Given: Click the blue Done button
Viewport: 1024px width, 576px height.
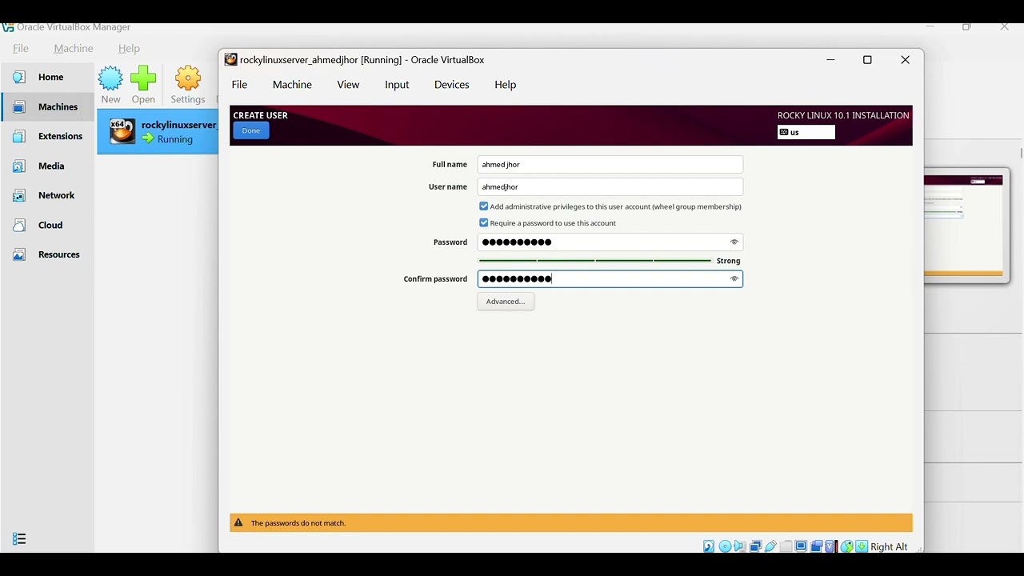Looking at the screenshot, I should [251, 130].
